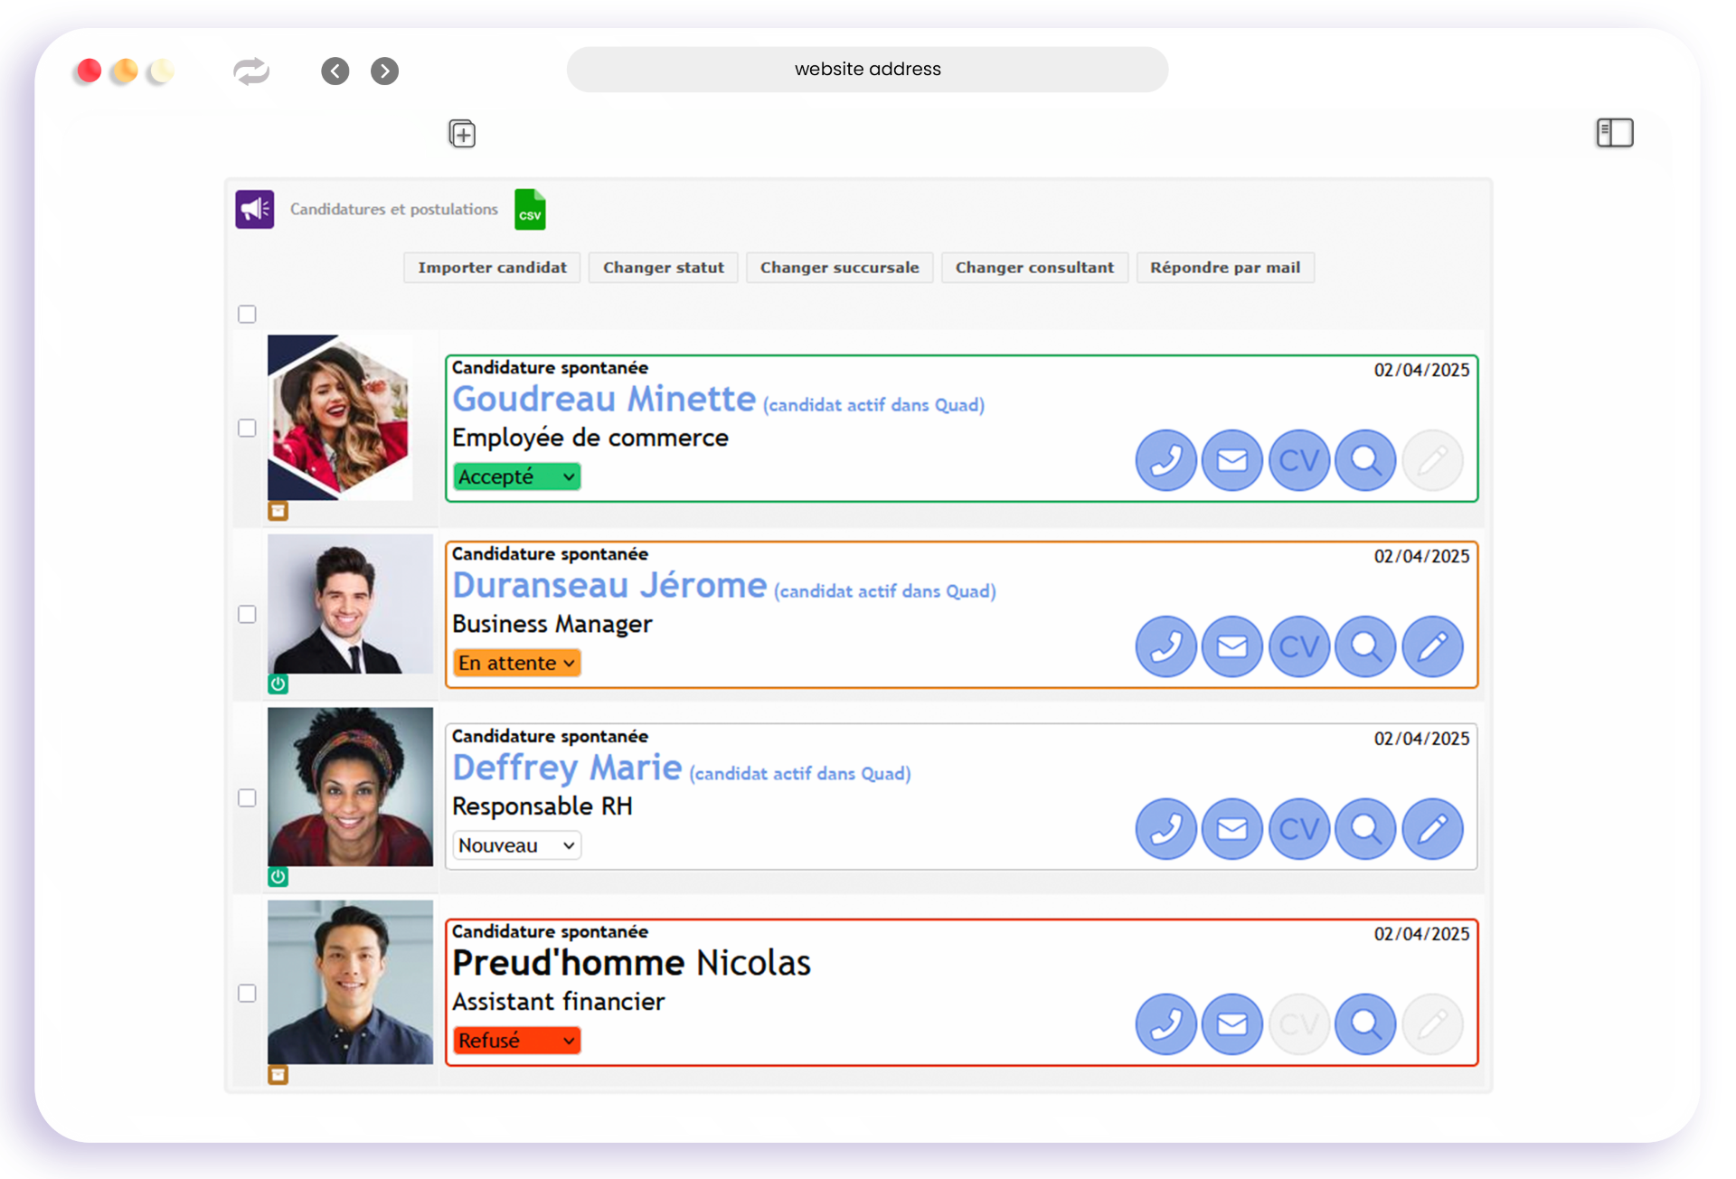Expand the En attente status dropdown
Image resolution: width=1736 pixels, height=1179 pixels.
click(516, 663)
